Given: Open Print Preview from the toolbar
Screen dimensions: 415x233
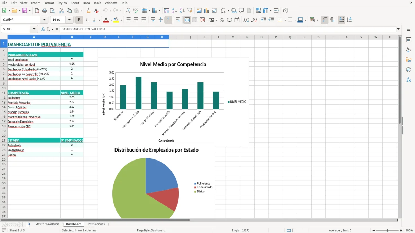Looking at the screenshot, I should (x=52, y=11).
